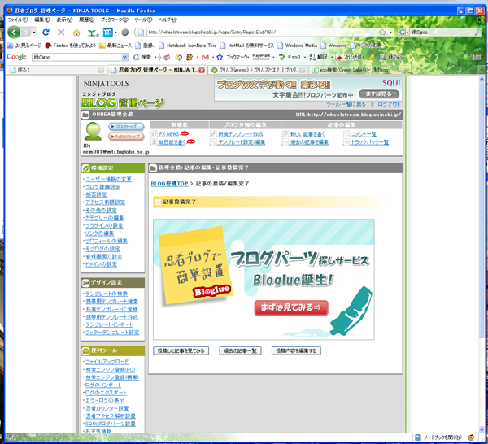
Task: Click the Google toolbar bookmarks star icon
Action: tap(220, 57)
